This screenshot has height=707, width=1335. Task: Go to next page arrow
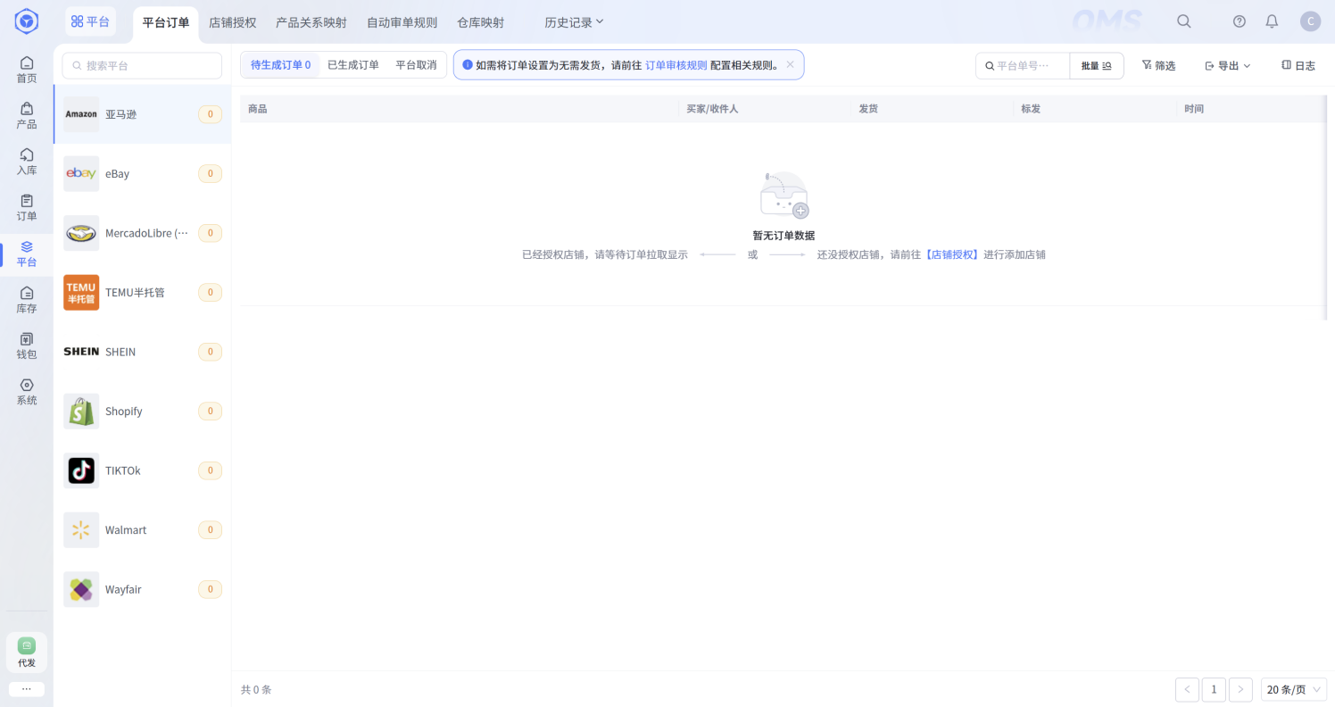click(1240, 689)
